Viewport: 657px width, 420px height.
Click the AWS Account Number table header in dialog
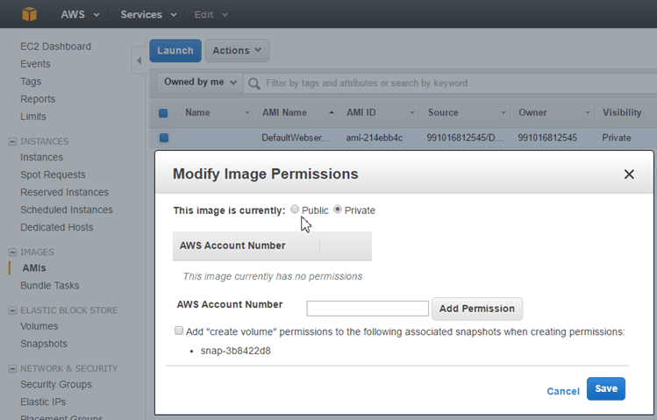pos(232,246)
